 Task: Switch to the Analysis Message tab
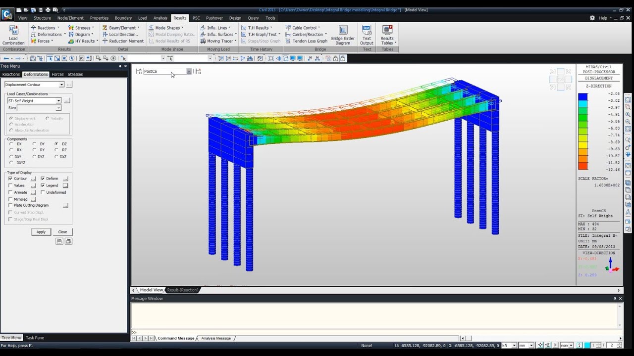[x=216, y=338]
